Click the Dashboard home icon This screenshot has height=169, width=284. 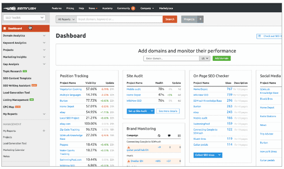click(5, 28)
